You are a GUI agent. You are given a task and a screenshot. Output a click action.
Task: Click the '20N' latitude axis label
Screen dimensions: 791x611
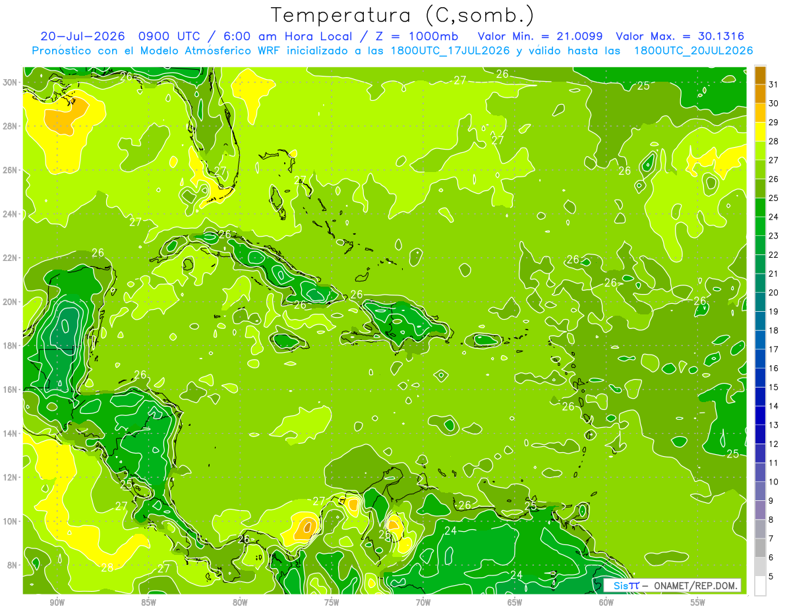(x=11, y=302)
